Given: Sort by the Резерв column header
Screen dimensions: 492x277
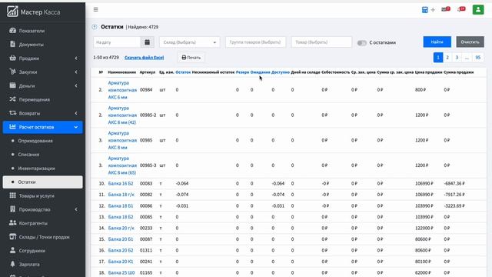Looking at the screenshot, I should coord(242,72).
